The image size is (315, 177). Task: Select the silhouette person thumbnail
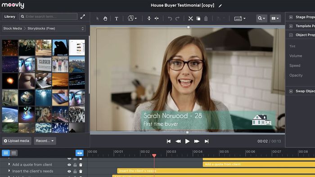tap(60, 48)
